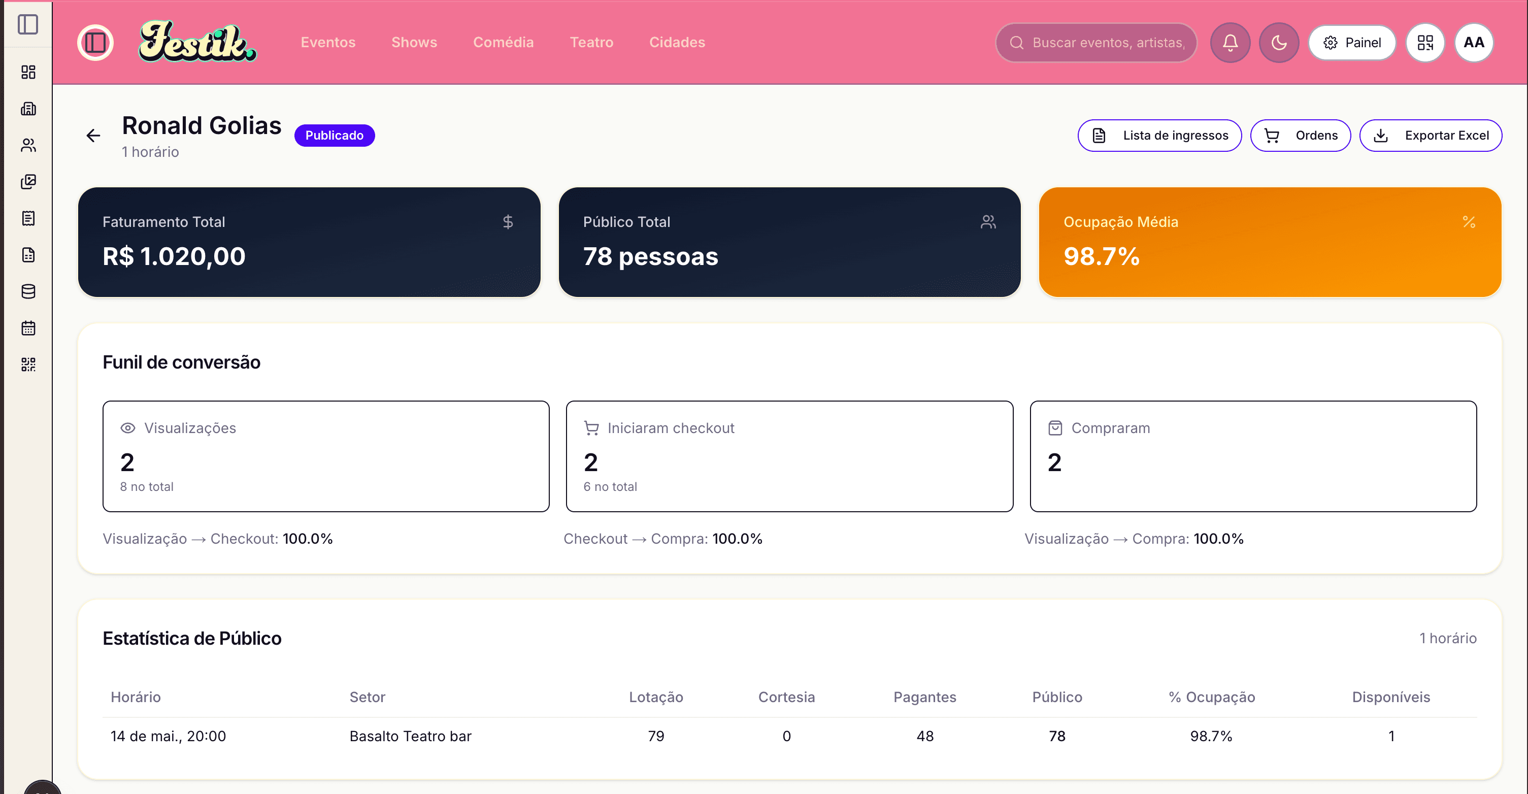This screenshot has height=794, width=1528.
Task: Toggle the round sidebar button beside Festik logo
Action: [95, 43]
